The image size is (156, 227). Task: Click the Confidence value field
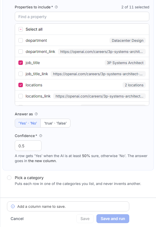click(x=28, y=146)
